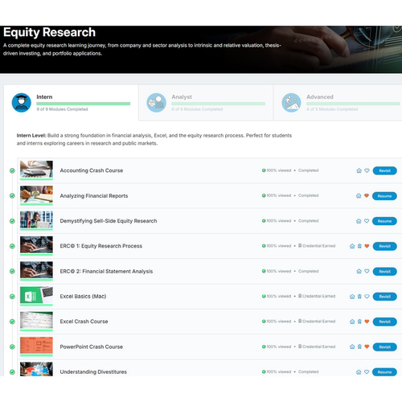Click Revisit for Accounting Crash Course

click(385, 170)
